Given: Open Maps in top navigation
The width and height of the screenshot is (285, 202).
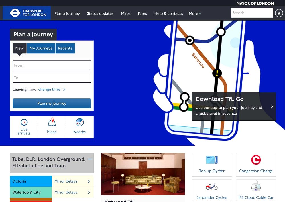Looking at the screenshot, I should [x=126, y=13].
